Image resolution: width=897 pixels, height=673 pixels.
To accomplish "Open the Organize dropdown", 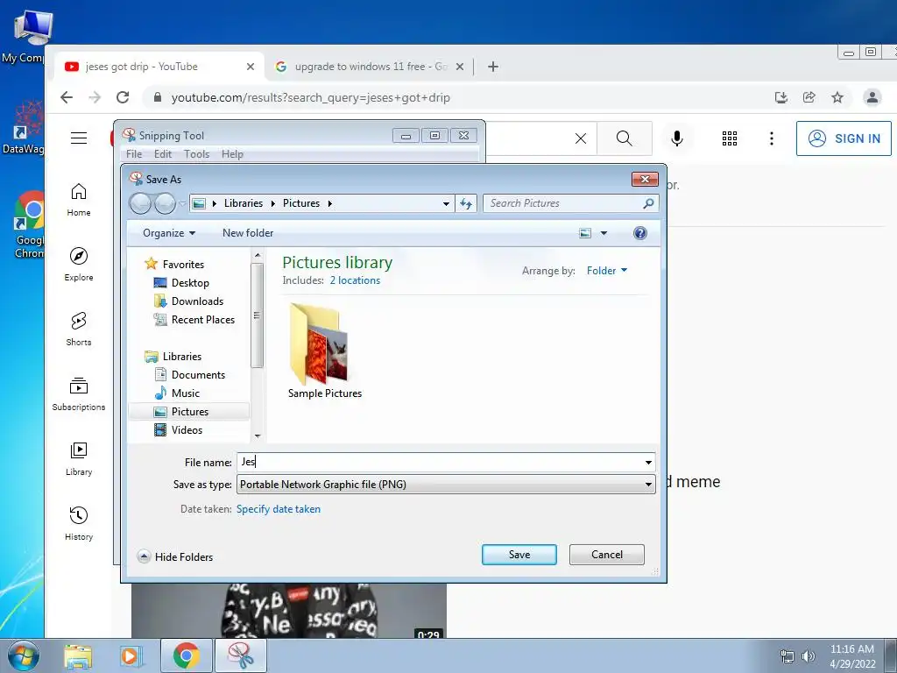I will tap(169, 233).
